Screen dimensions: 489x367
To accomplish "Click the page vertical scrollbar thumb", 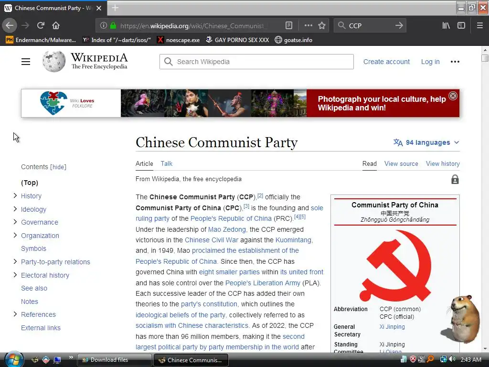I will coord(485,58).
